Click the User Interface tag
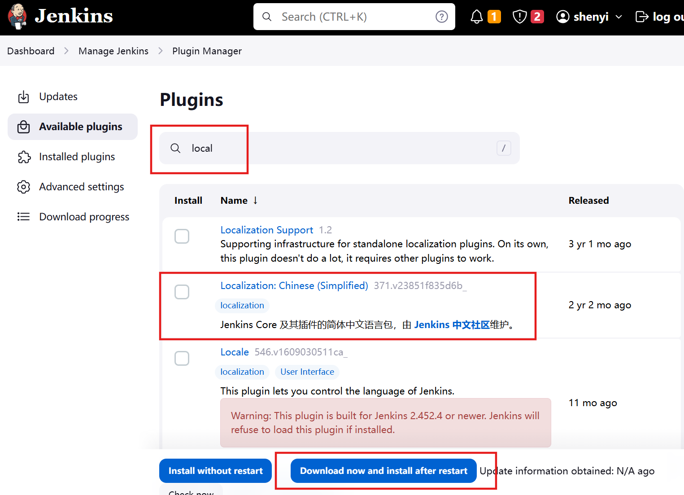 tap(307, 372)
